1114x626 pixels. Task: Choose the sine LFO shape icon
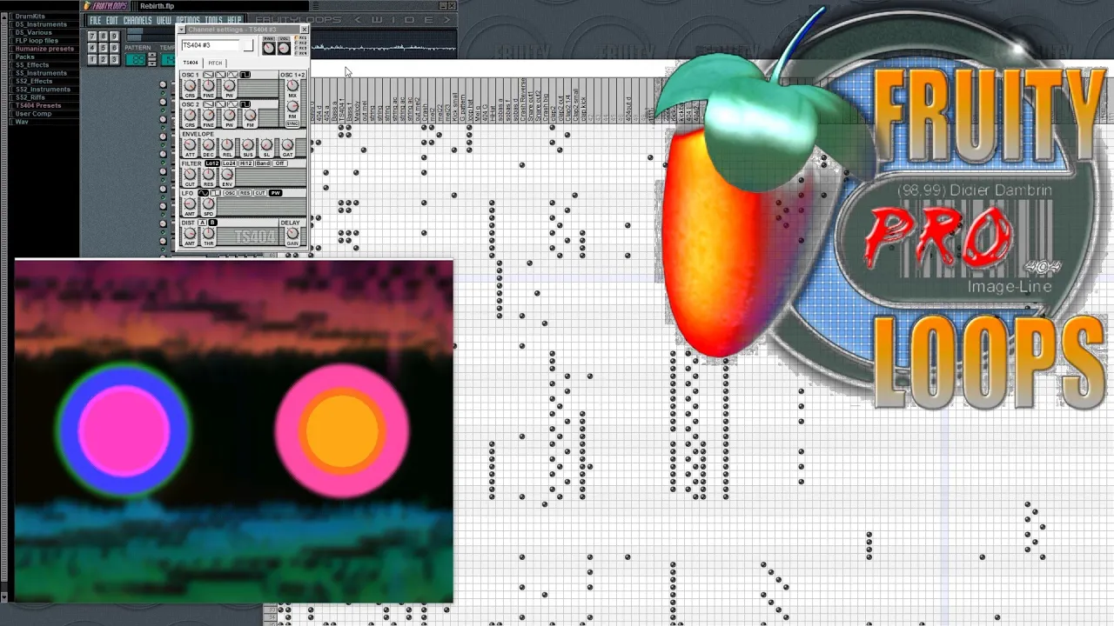pyautogui.click(x=204, y=193)
